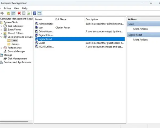Click the DefaultAccount user icon

pos(37,31)
